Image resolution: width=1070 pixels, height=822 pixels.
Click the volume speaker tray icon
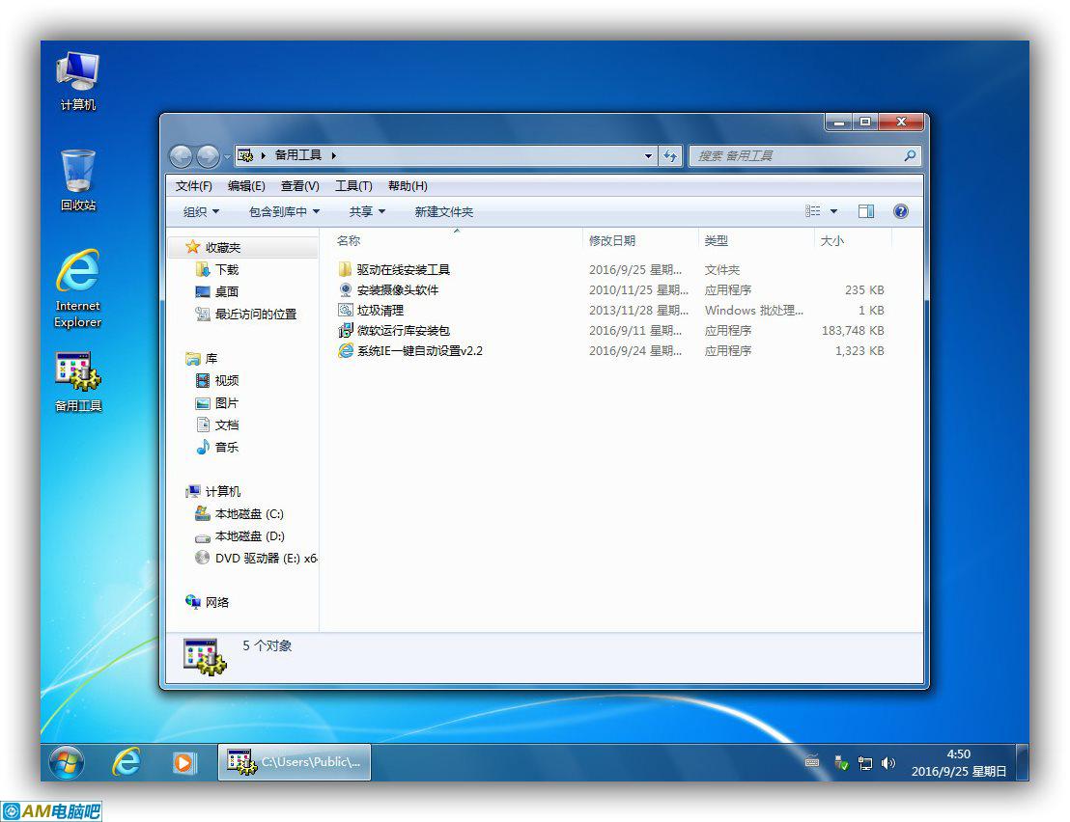[x=887, y=763]
